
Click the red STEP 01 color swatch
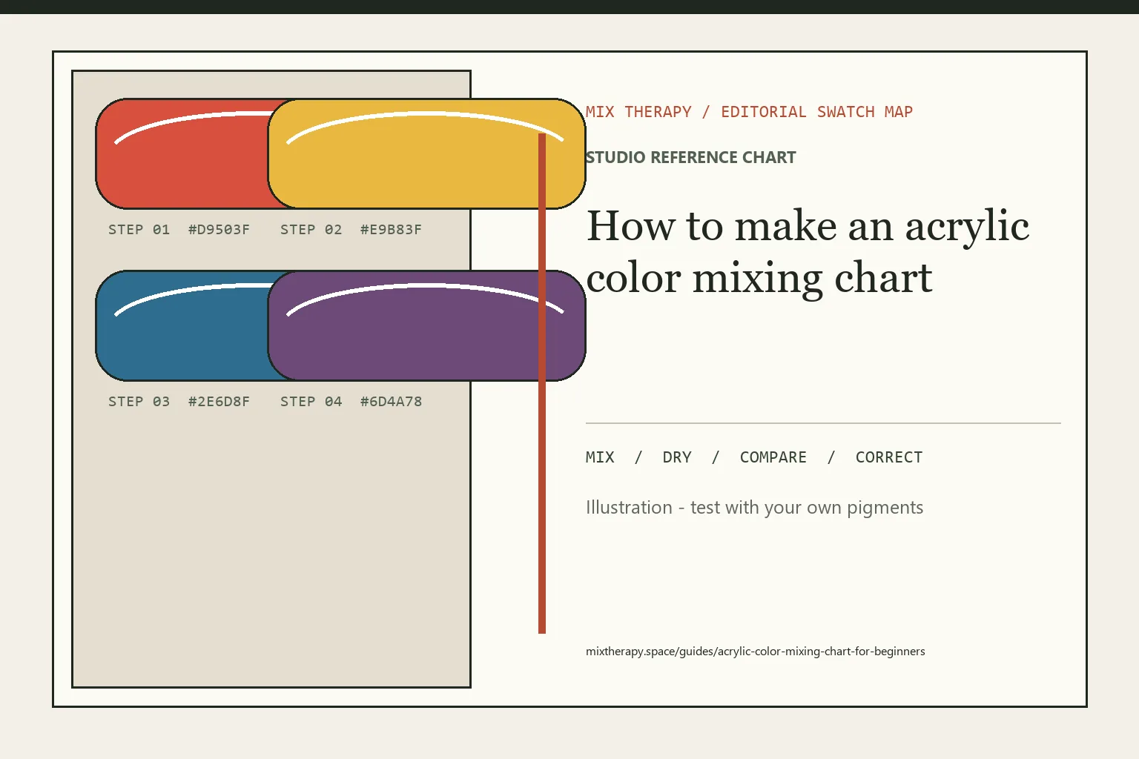pos(182,153)
